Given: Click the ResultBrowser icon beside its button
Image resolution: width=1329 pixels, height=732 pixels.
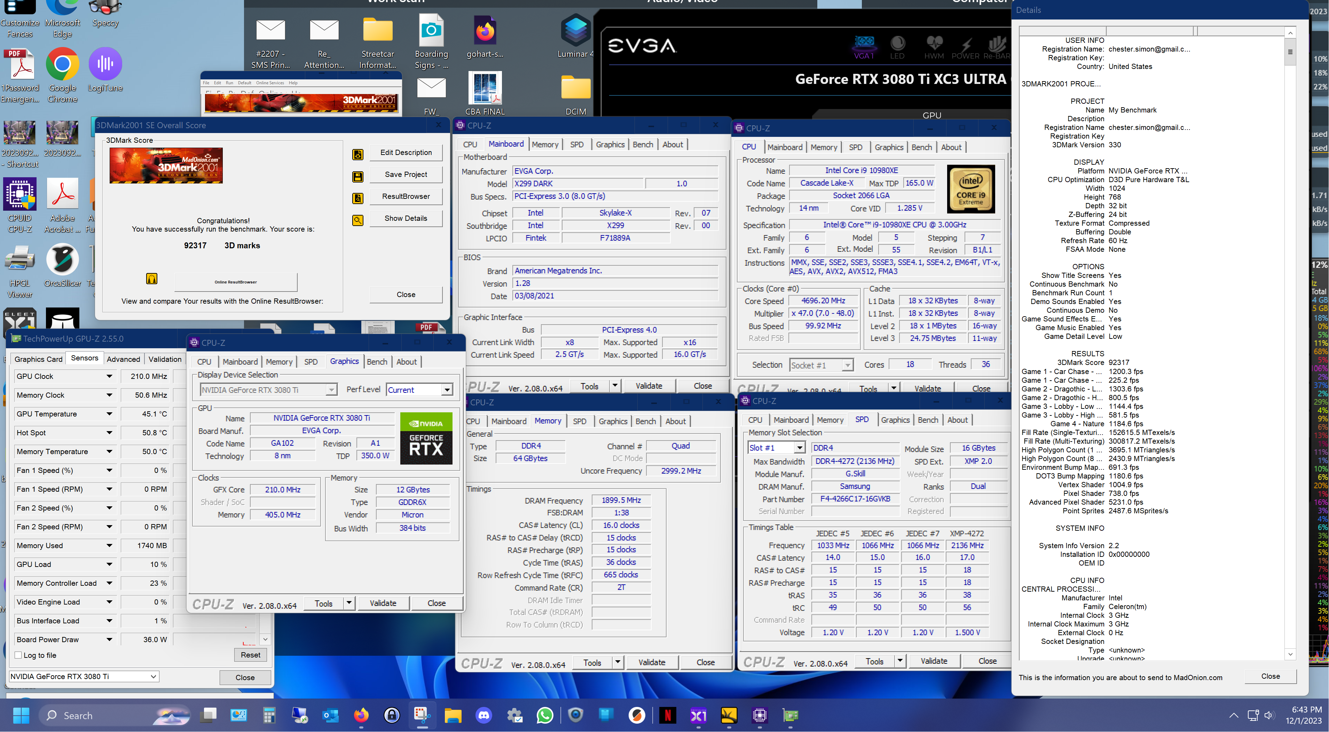Looking at the screenshot, I should [357, 198].
